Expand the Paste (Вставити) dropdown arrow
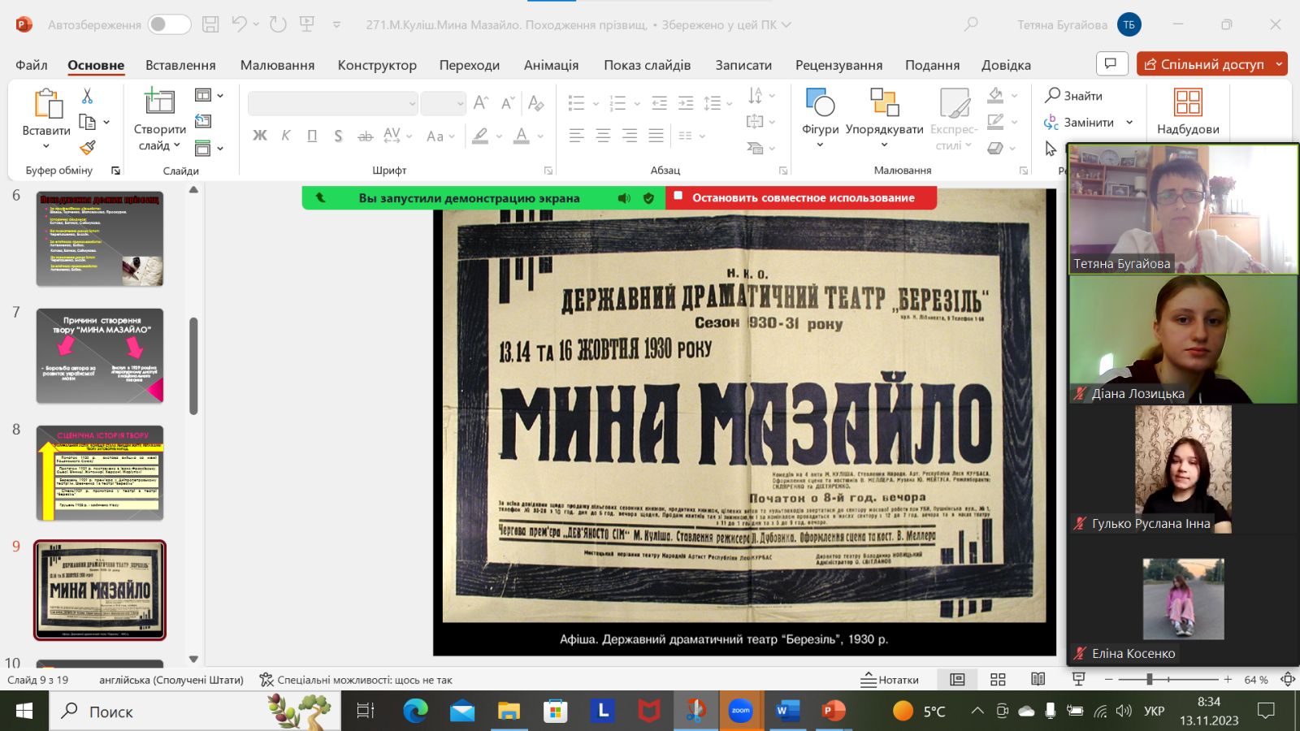The image size is (1300, 731). (x=45, y=146)
